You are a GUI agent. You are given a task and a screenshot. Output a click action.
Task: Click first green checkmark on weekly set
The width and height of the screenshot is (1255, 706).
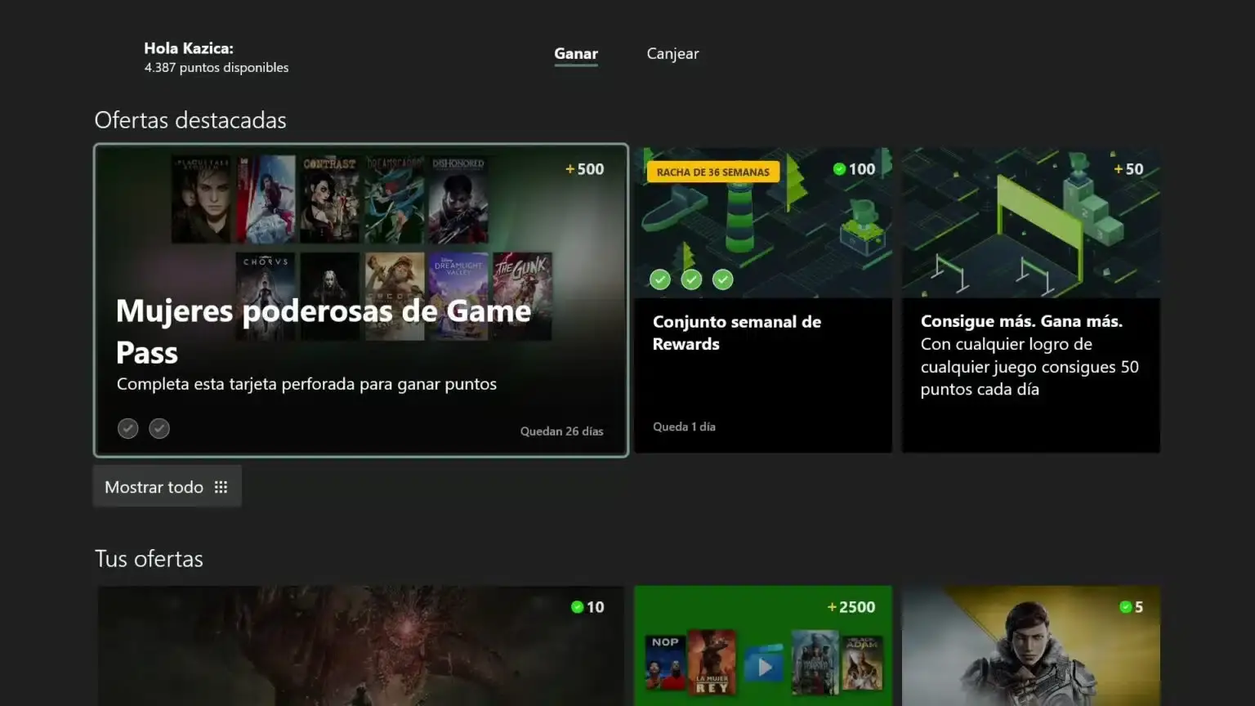click(x=660, y=279)
